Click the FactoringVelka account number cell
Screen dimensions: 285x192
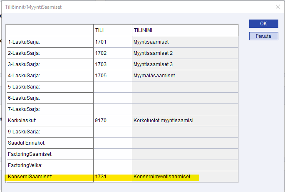112,165
